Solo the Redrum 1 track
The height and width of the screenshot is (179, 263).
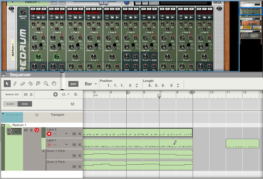pos(31,130)
